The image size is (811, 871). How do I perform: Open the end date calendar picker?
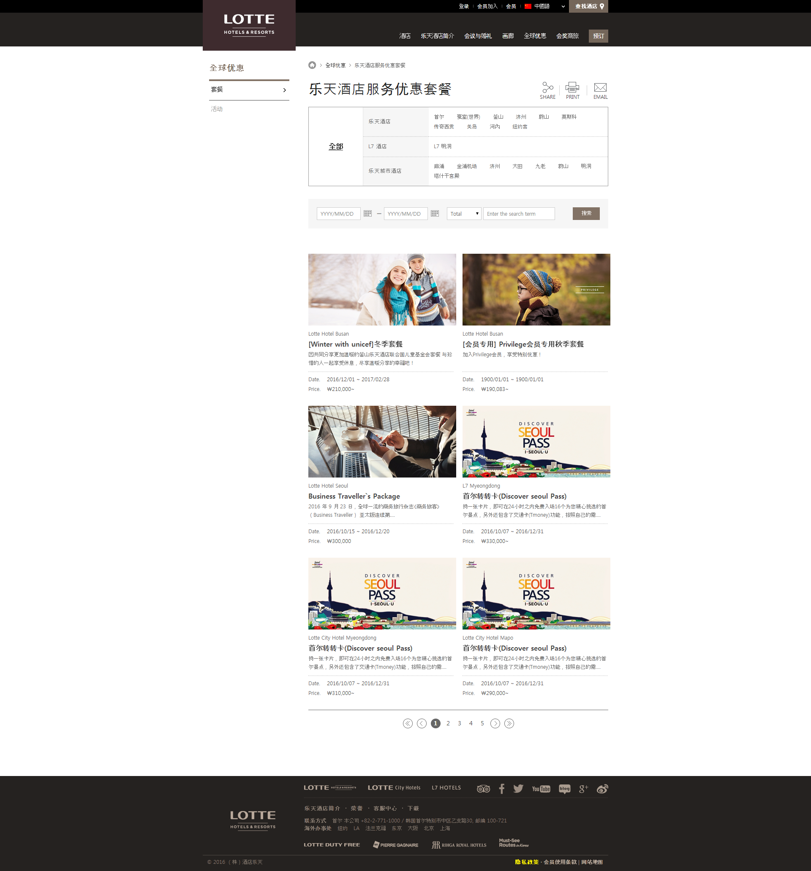pyautogui.click(x=434, y=213)
